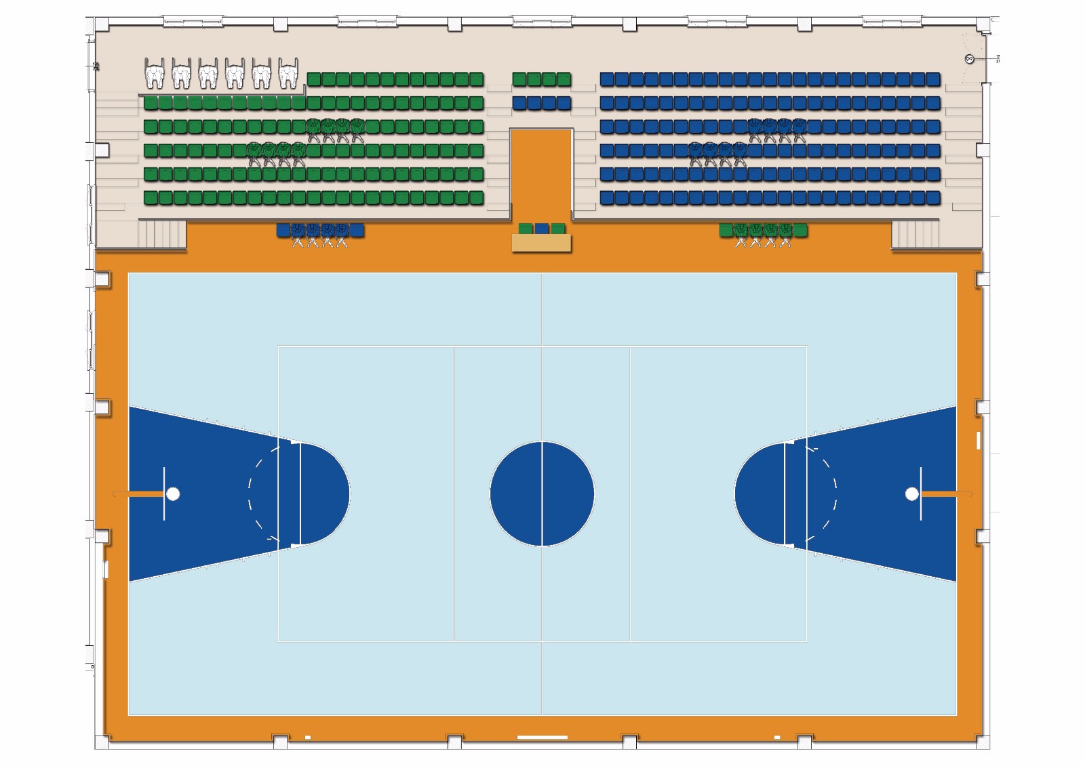Click the left staircase beside the bleachers
The image size is (1085, 766).
coord(162,234)
